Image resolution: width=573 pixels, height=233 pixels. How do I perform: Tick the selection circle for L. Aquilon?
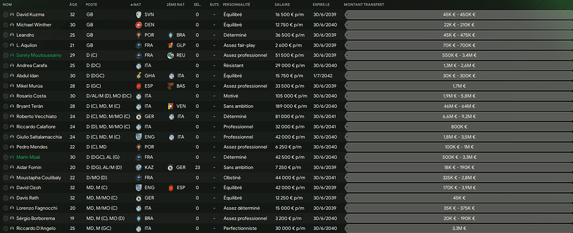[x=6, y=45]
